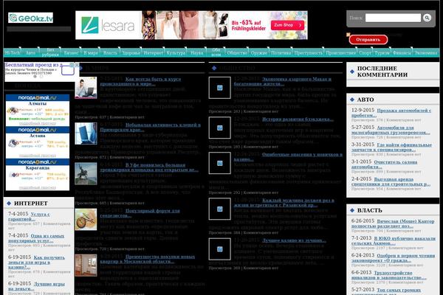The height and width of the screenshot is (295, 443).
Task: Click the lesara logo in banner ad
Action: [108, 25]
